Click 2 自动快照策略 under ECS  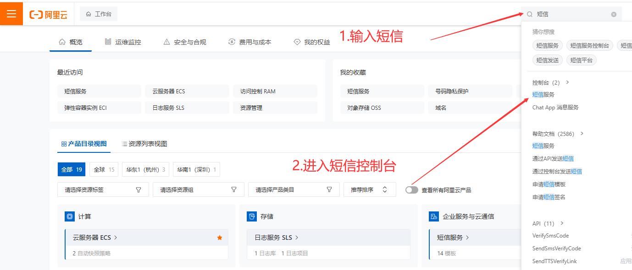pyautogui.click(x=91, y=253)
